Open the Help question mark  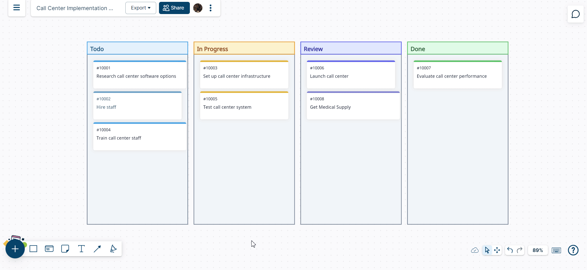click(573, 250)
